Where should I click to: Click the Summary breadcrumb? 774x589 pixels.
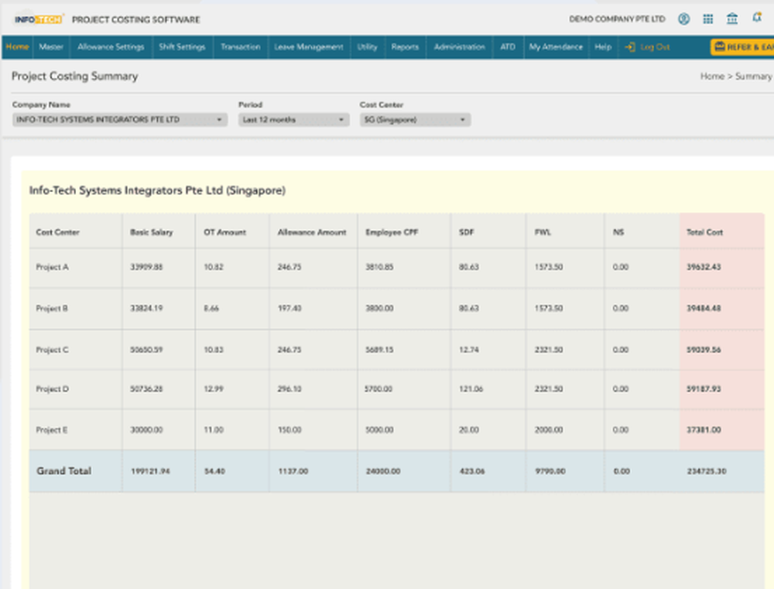[x=753, y=76]
